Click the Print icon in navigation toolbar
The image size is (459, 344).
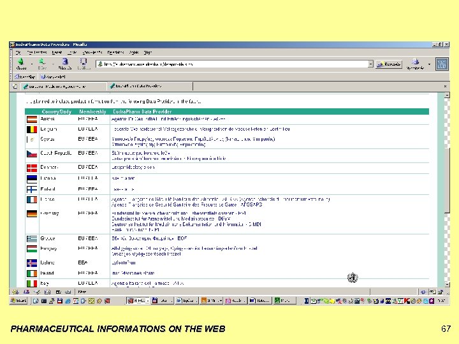[415, 62]
